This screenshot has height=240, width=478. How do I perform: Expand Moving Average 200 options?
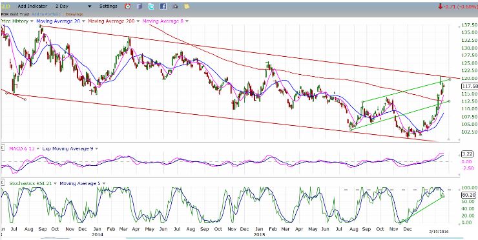pyautogui.click(x=138, y=21)
